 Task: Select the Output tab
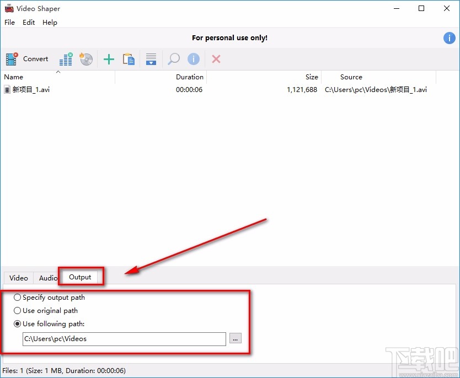coord(80,277)
